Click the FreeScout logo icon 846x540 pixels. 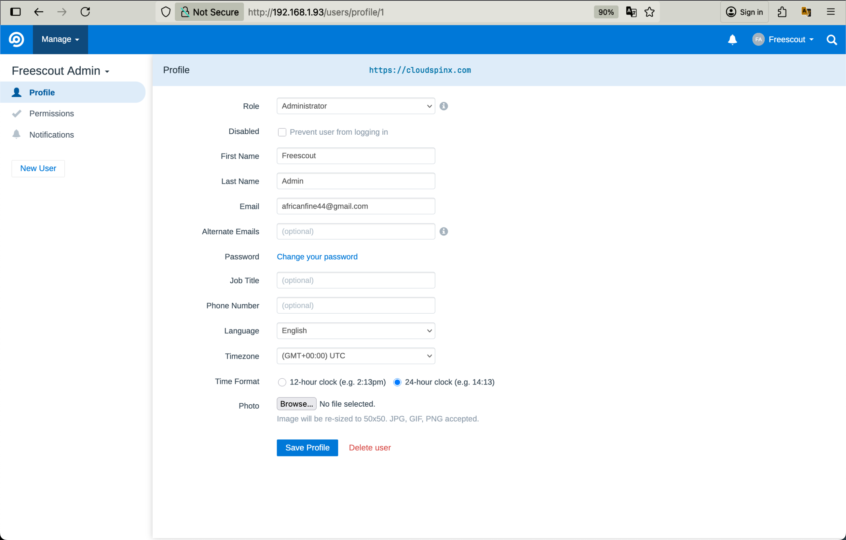tap(16, 39)
